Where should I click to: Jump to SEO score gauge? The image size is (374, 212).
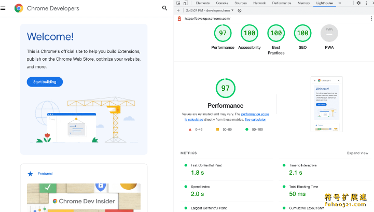[303, 33]
